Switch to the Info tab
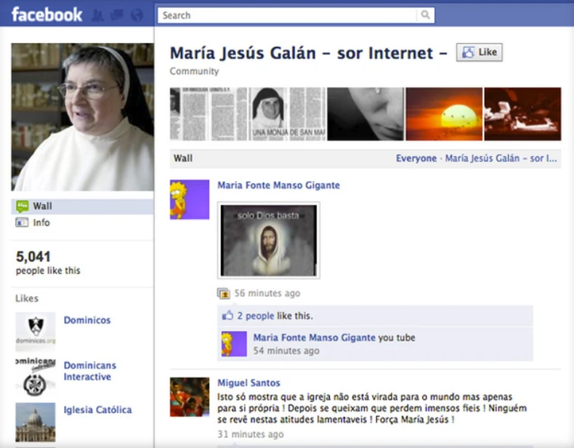 (x=41, y=223)
